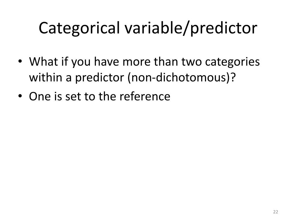
Task: Click the word 'predictor' in the title
Action: coord(224,28)
